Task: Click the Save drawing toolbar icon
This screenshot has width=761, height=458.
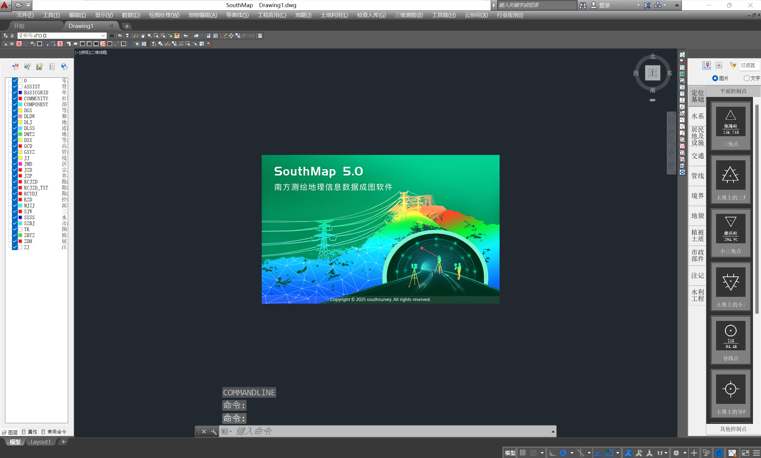Action: (127, 36)
